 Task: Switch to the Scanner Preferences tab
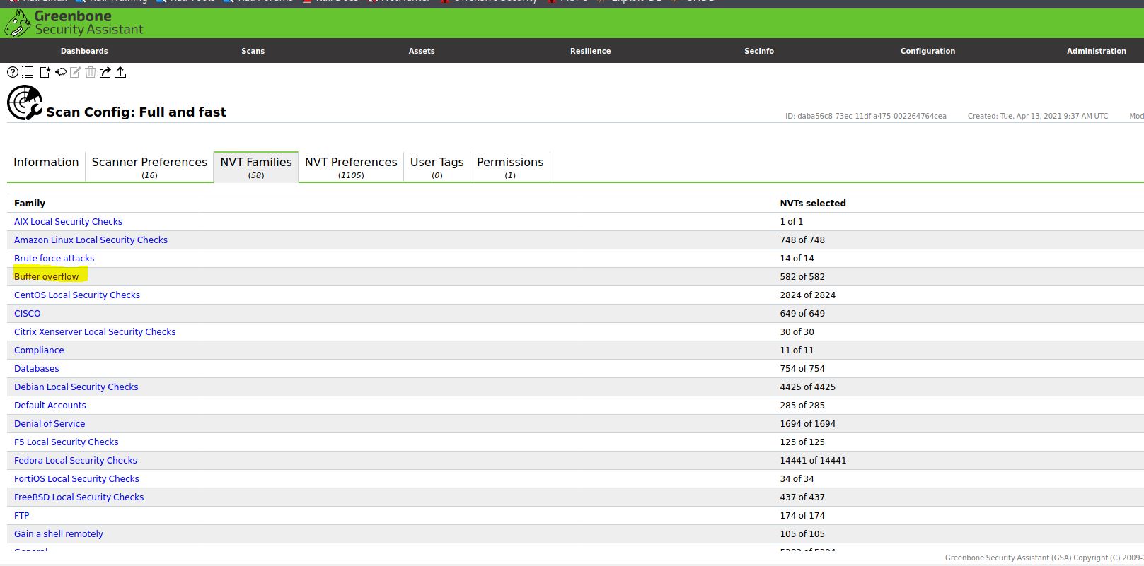[149, 167]
